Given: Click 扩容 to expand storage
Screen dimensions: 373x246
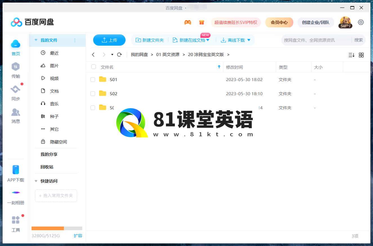Looking at the screenshot, I should coord(78,236).
